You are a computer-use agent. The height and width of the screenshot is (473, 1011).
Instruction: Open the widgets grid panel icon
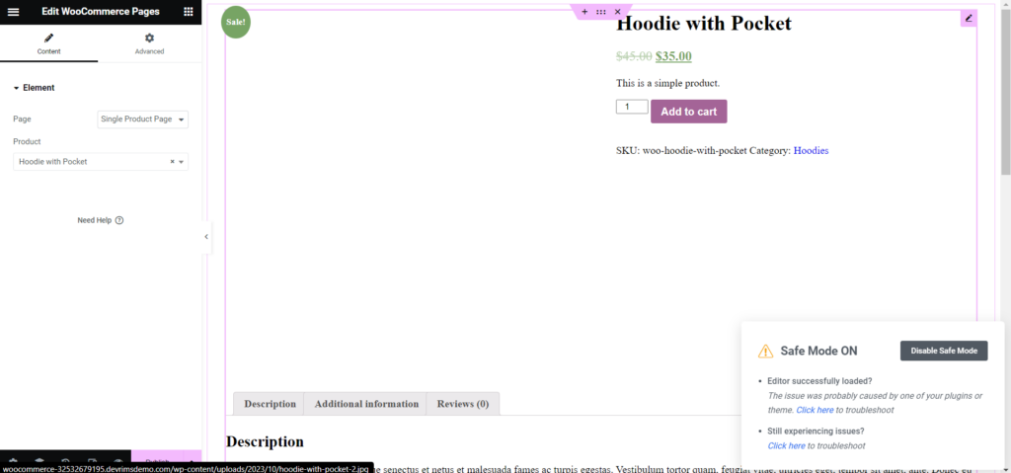189,12
